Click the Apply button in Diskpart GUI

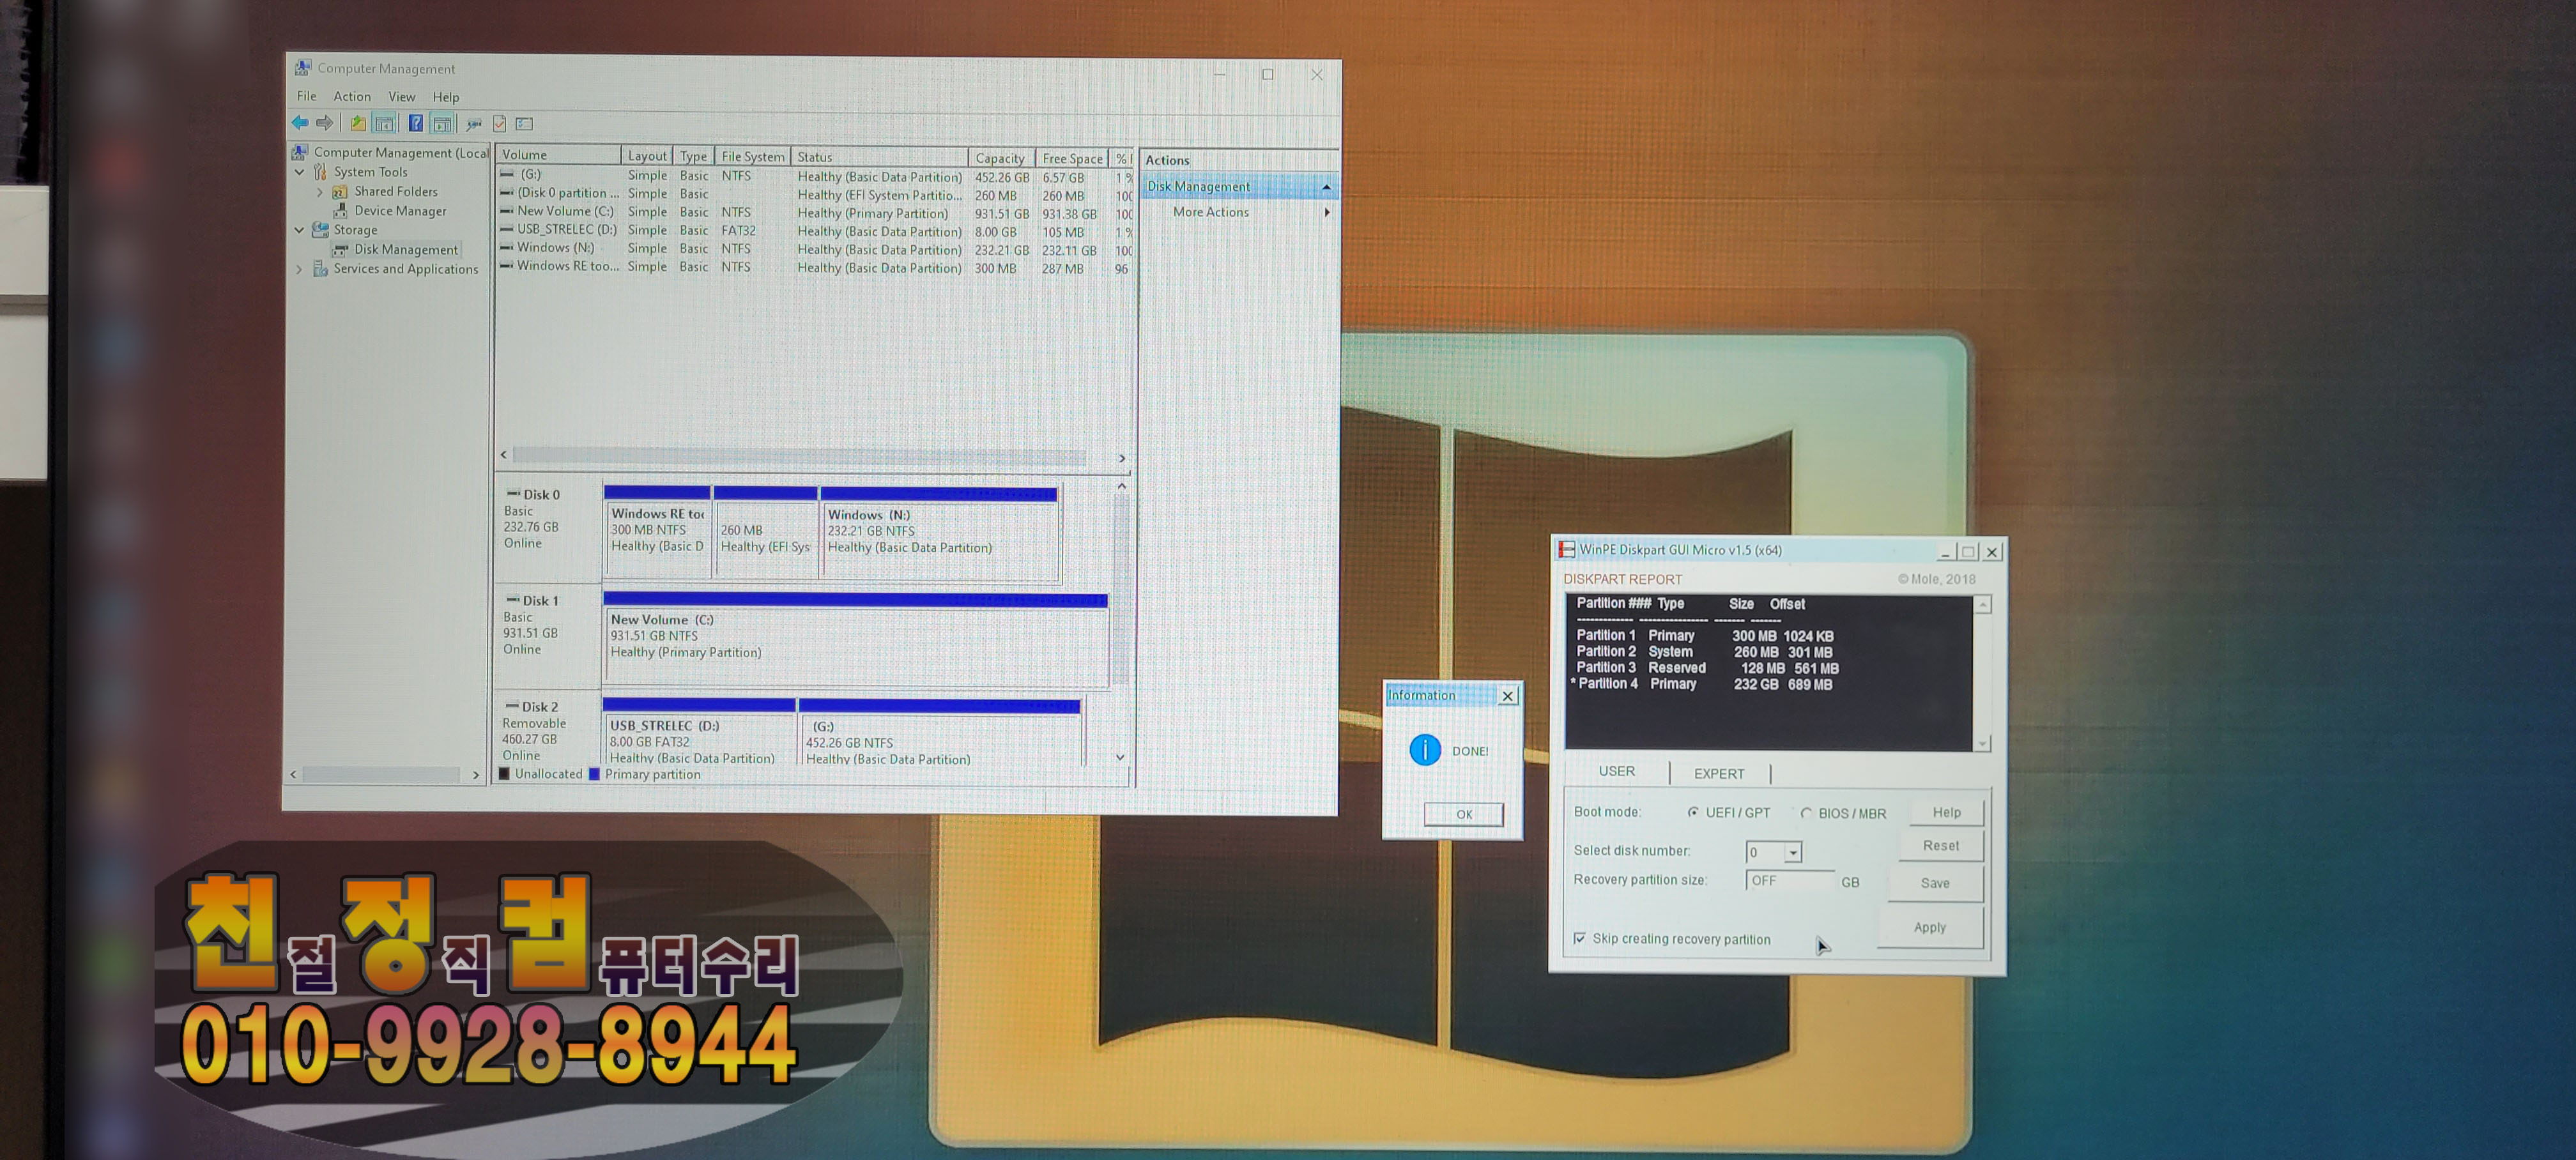(1929, 927)
